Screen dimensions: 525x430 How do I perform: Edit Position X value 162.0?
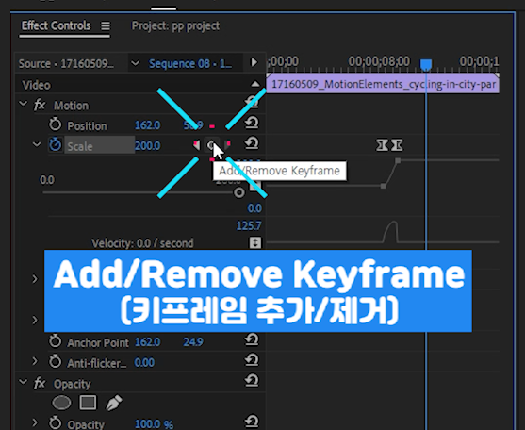point(147,125)
